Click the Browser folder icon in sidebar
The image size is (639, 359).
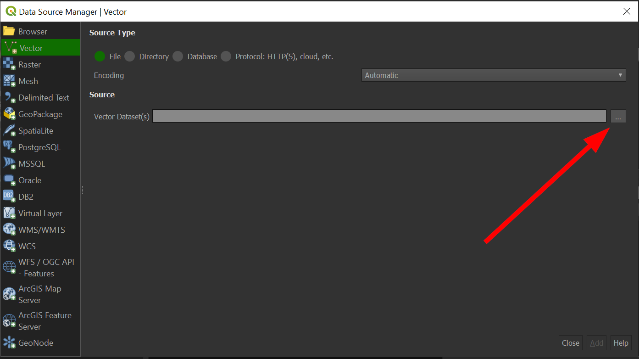[x=9, y=31]
